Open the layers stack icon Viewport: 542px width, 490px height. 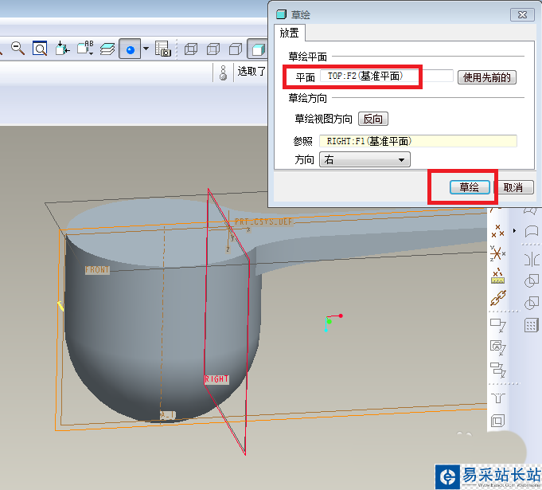pyautogui.click(x=107, y=49)
